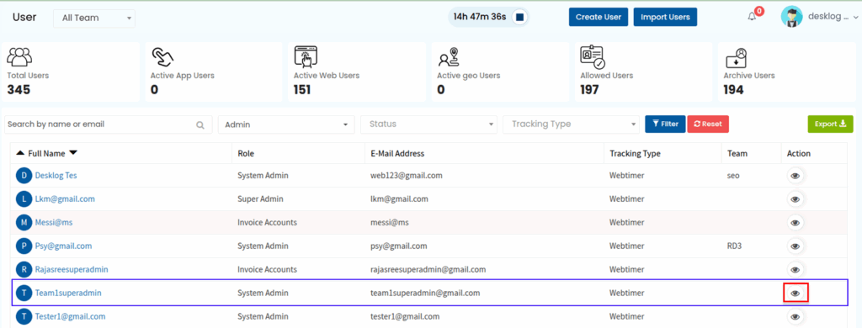Open the All Team dropdown

click(94, 19)
